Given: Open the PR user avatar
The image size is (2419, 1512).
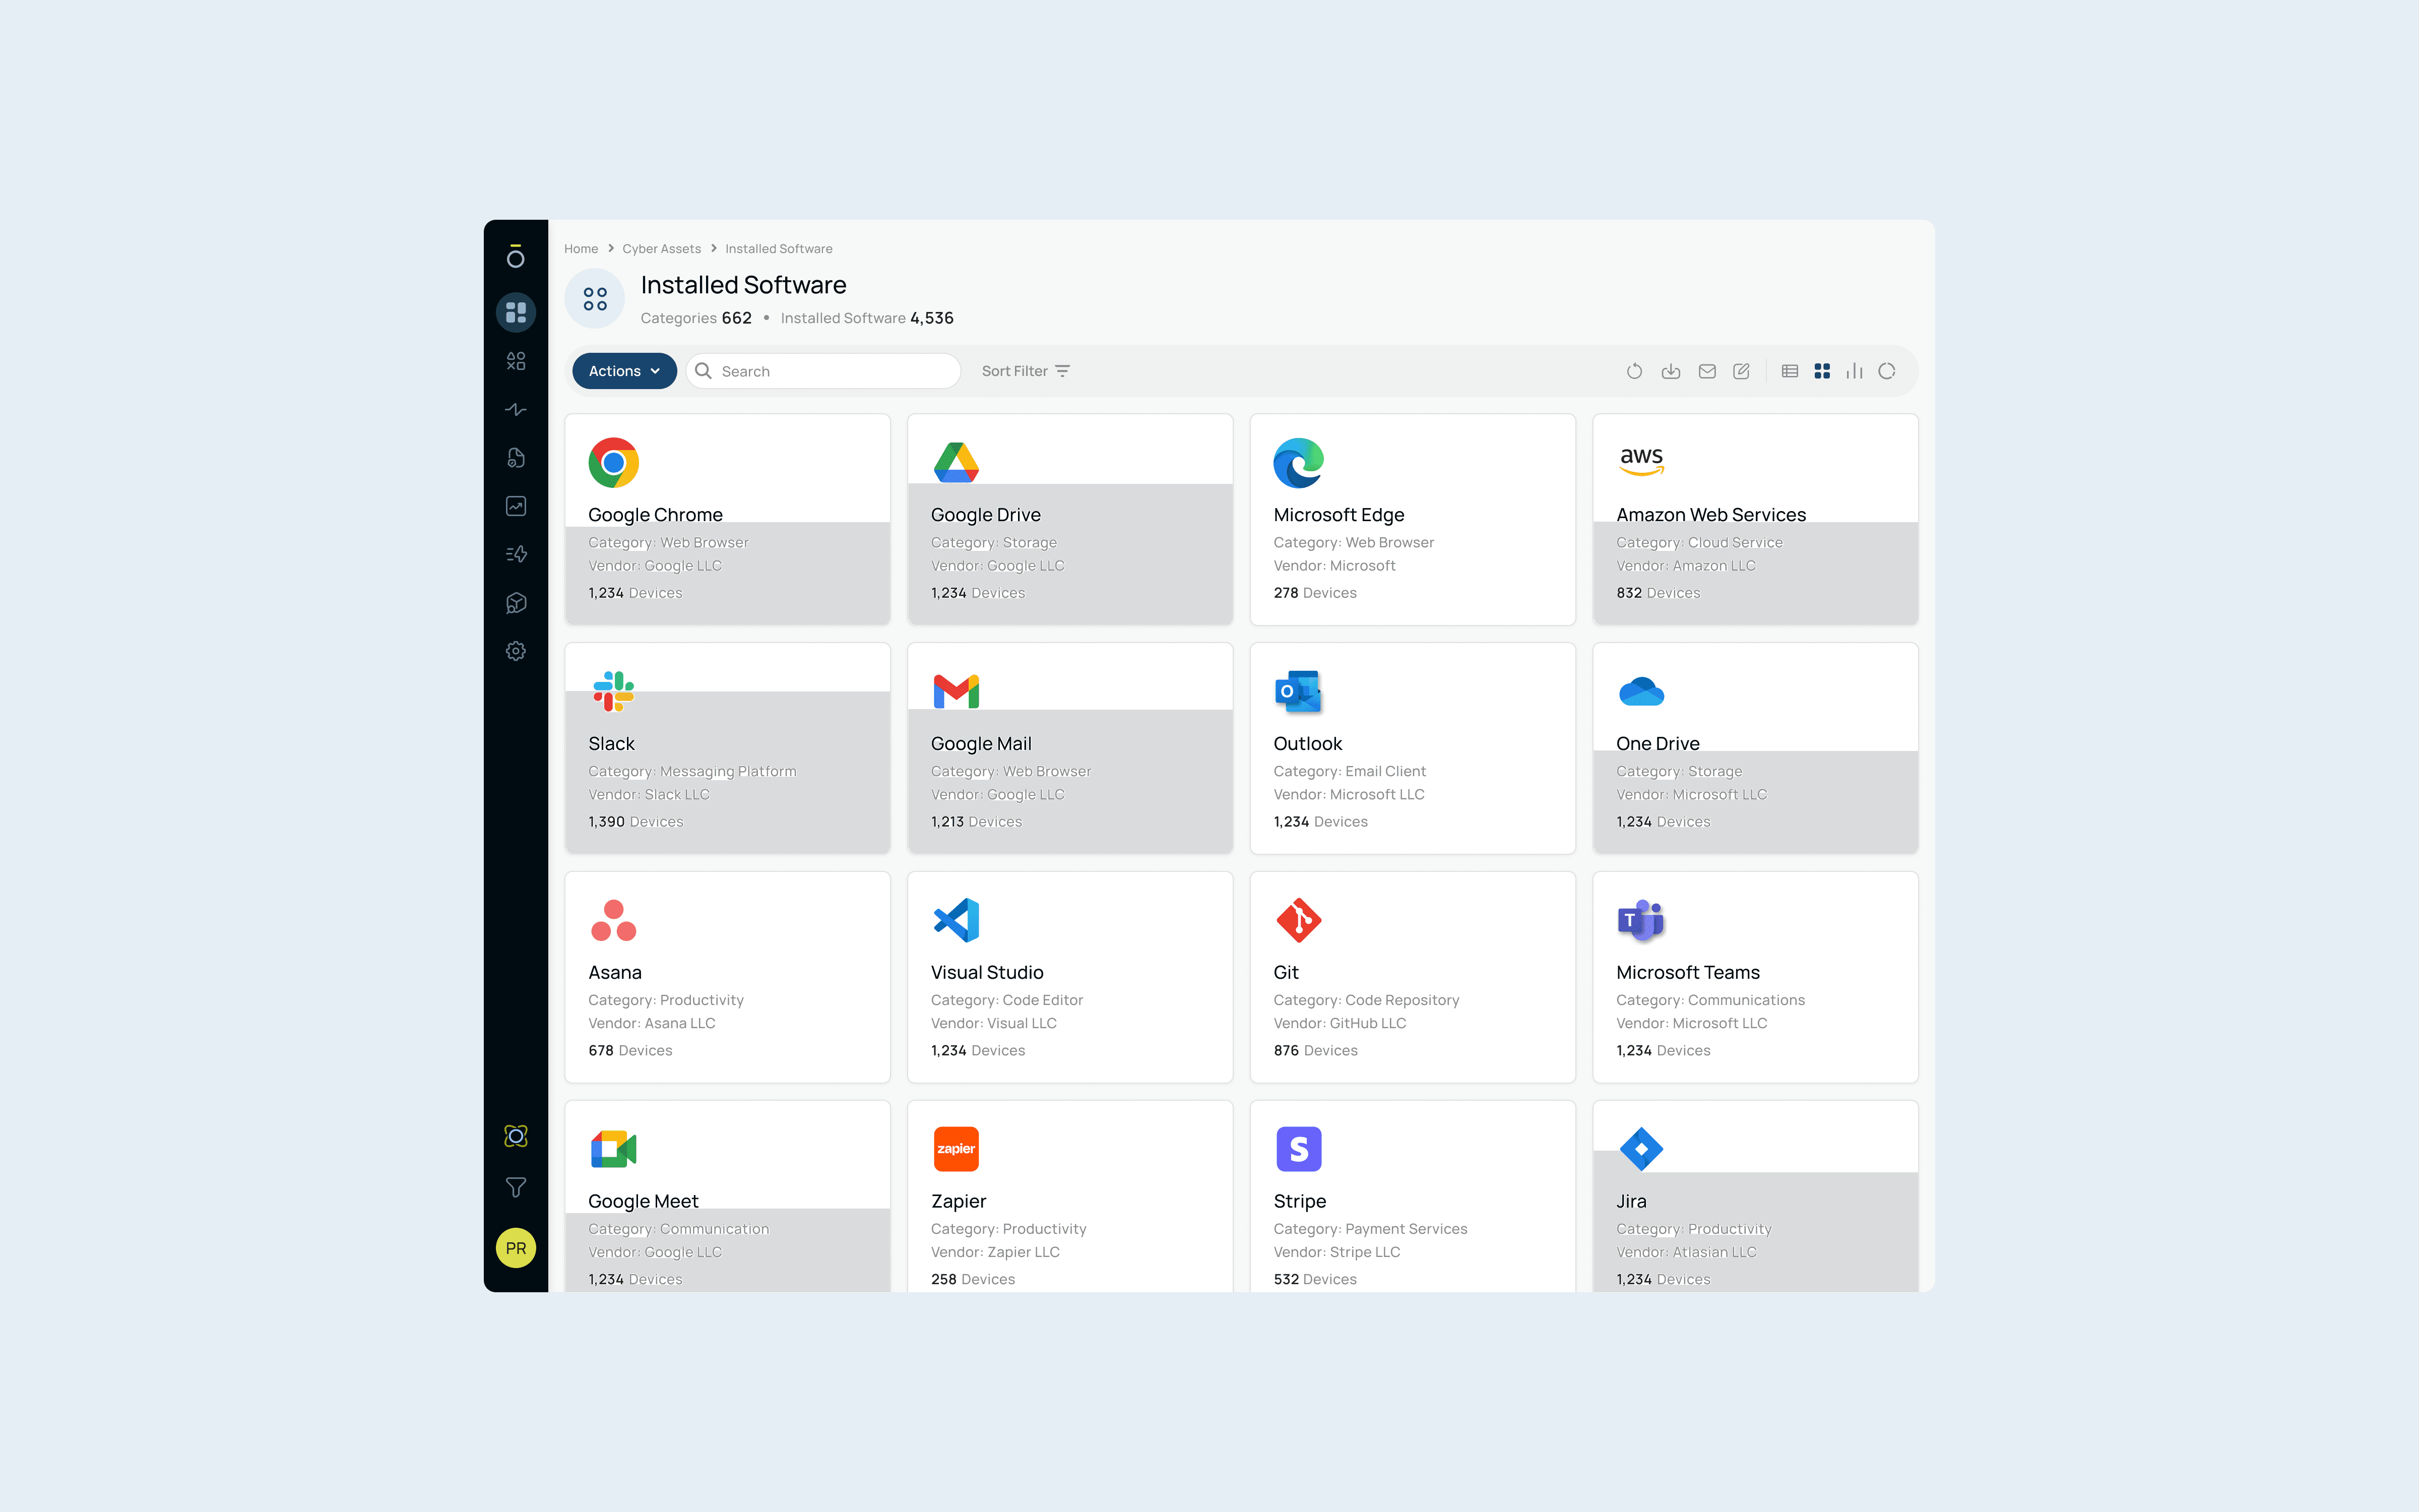Looking at the screenshot, I should (516, 1248).
